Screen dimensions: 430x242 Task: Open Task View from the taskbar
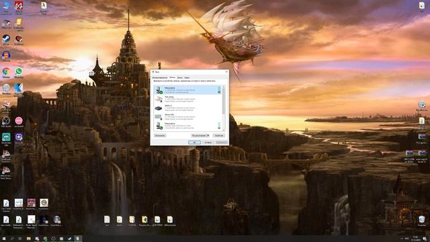tap(20, 239)
